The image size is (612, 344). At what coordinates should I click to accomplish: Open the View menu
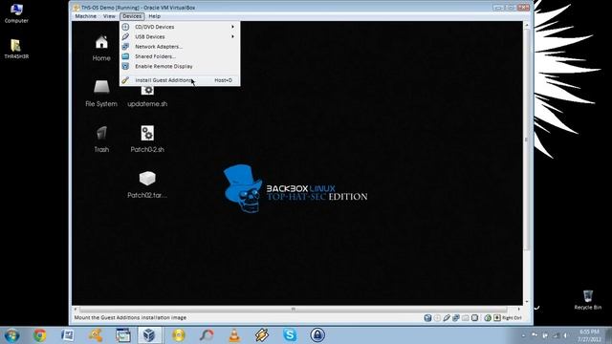coord(109,16)
